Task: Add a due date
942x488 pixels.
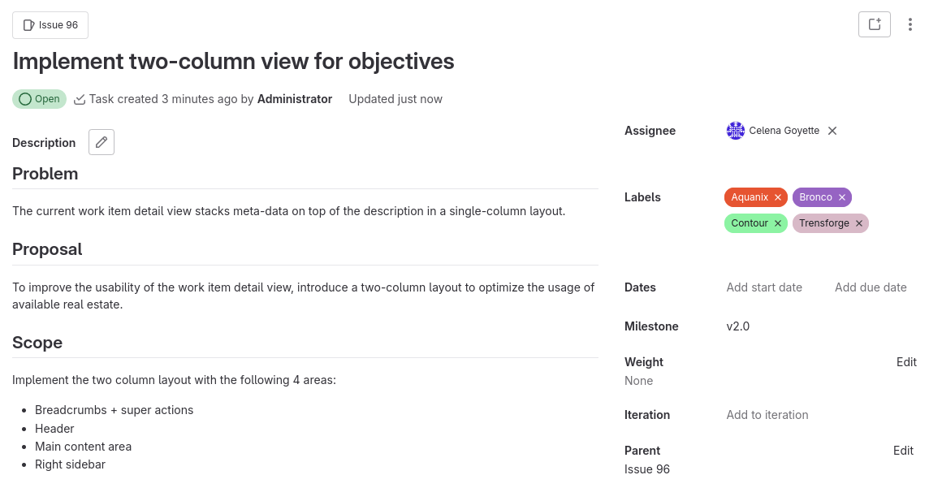Action: pyautogui.click(x=870, y=287)
